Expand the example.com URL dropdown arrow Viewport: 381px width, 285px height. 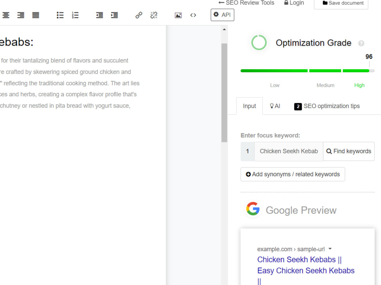pyautogui.click(x=330, y=249)
